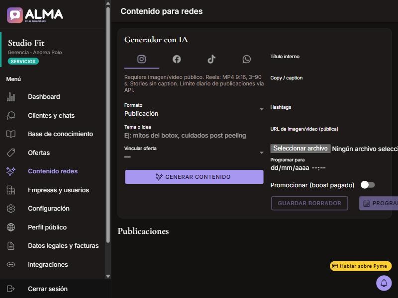
Task: Click the Ofertas tag icon
Action: [11, 153]
